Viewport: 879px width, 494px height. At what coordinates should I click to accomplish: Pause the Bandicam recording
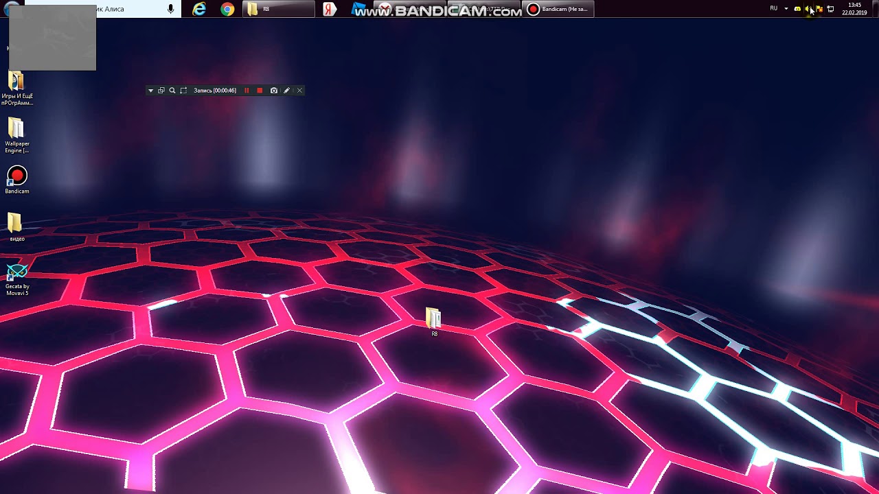(247, 91)
